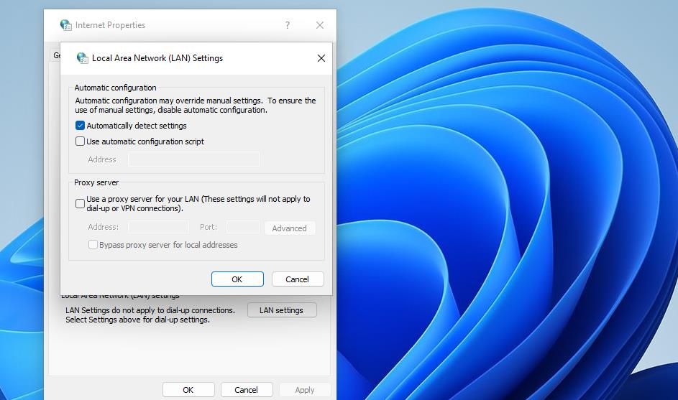Click the proxy server Address field
The width and height of the screenshot is (678, 400).
(x=158, y=227)
